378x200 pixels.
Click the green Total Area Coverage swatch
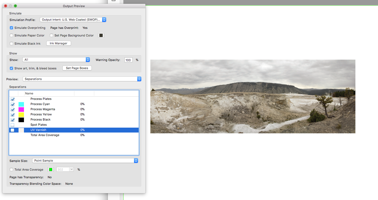click(x=51, y=170)
